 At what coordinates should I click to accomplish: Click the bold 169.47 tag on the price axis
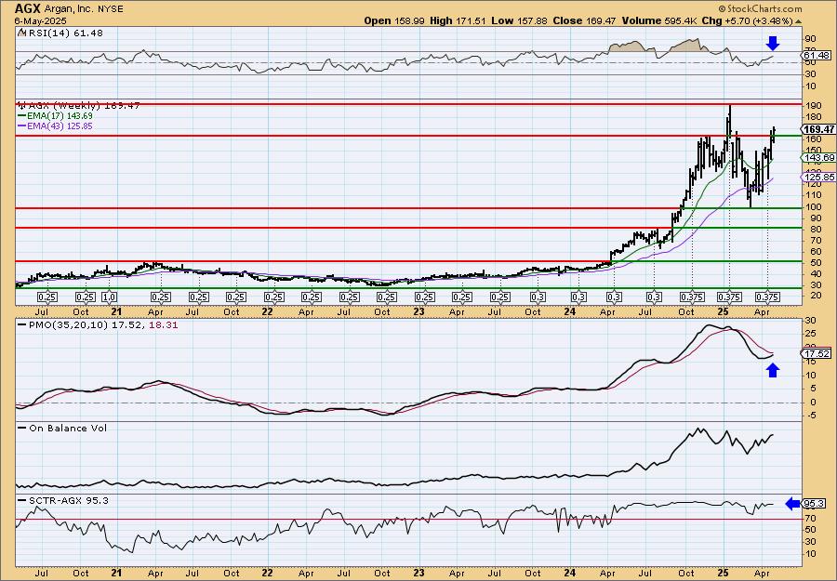818,129
